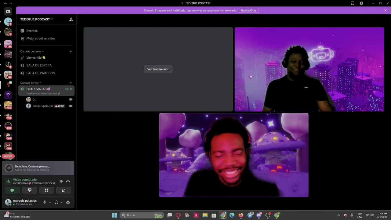Disconnect from voice with hang-up icon

[68, 181]
